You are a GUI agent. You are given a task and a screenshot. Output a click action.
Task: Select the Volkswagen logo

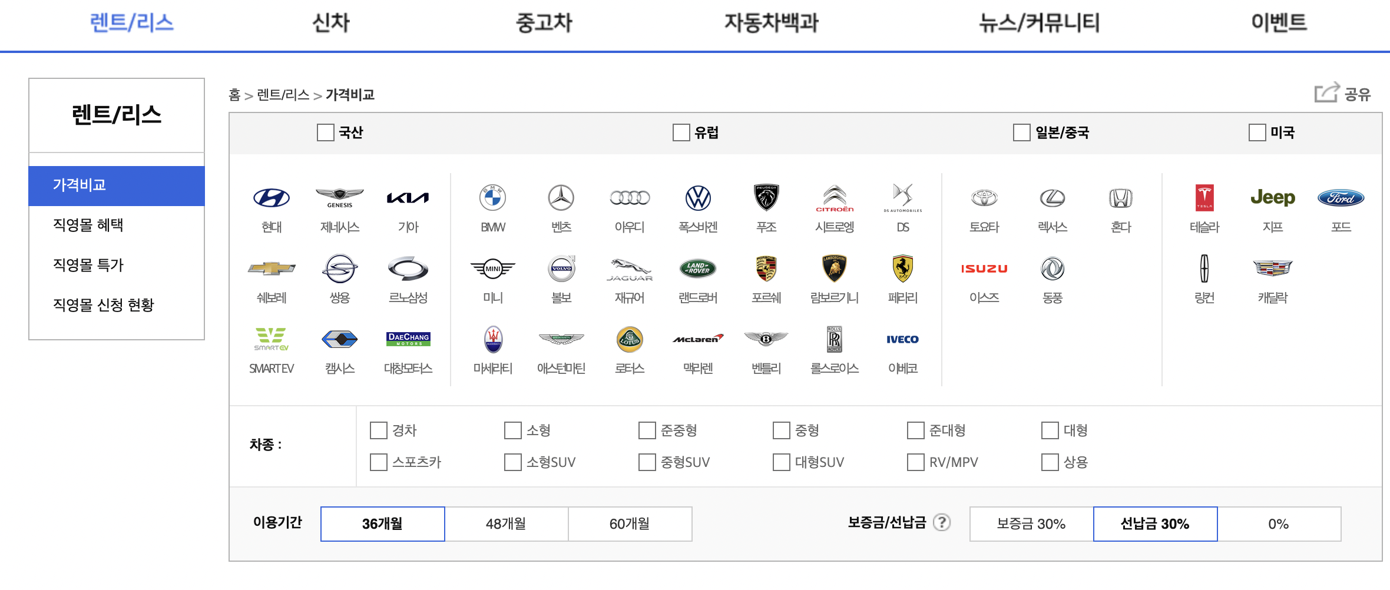pos(698,198)
